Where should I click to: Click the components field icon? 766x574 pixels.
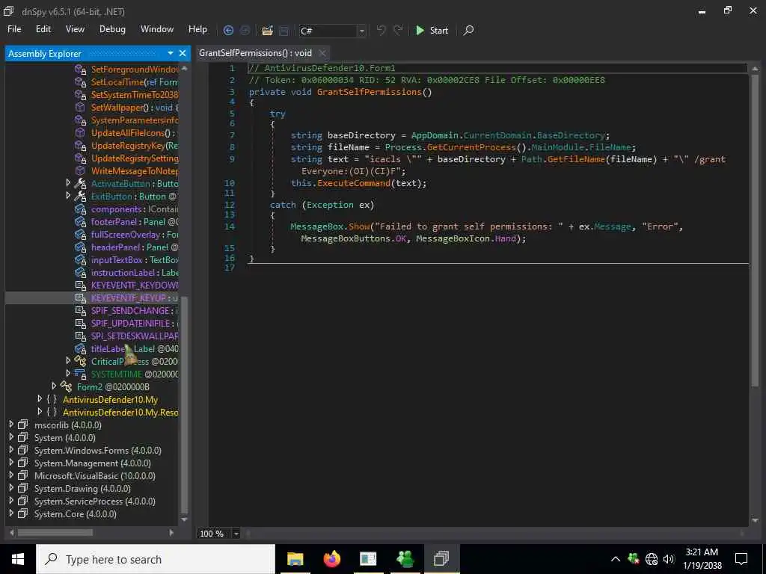[80, 209]
